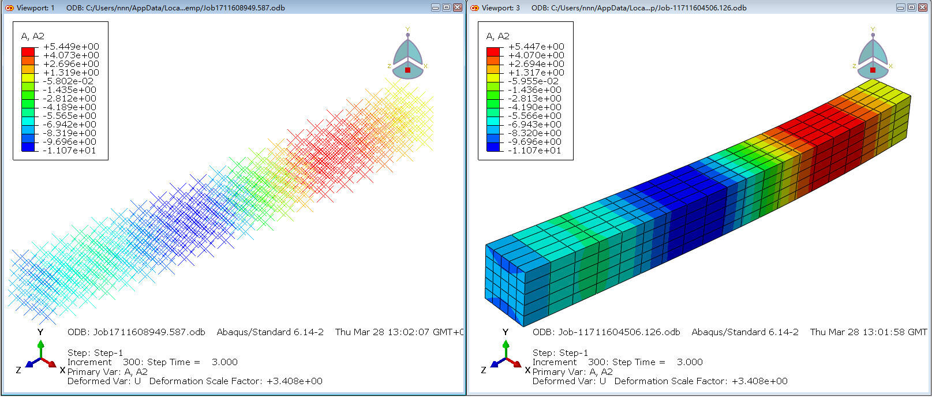Click legend value +5.449e+00 in Viewport 1
932x398 pixels.
point(71,47)
